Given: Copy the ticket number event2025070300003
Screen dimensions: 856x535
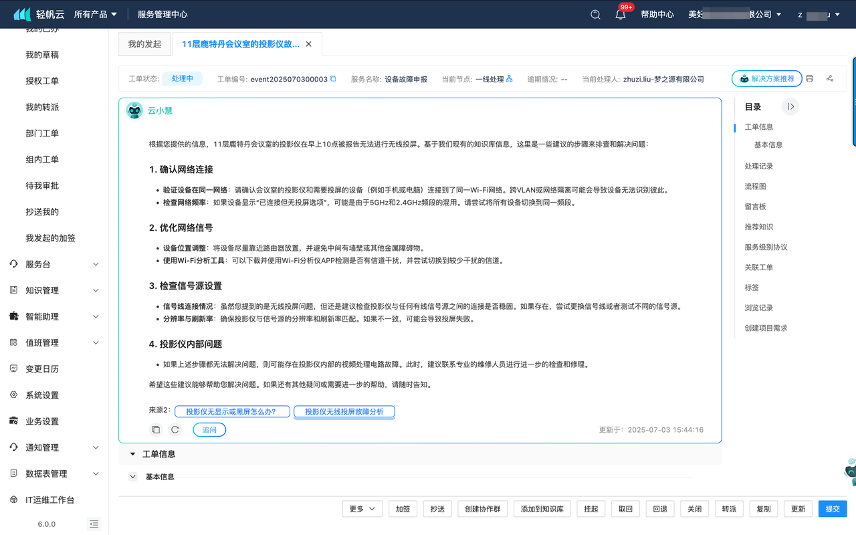Looking at the screenshot, I should click(333, 79).
